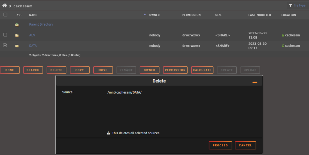
Task: Click the cachesam location in the DATA row
Action: (292, 46)
